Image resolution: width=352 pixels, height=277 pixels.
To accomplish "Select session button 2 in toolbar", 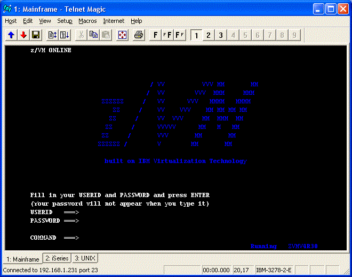I will point(209,35).
